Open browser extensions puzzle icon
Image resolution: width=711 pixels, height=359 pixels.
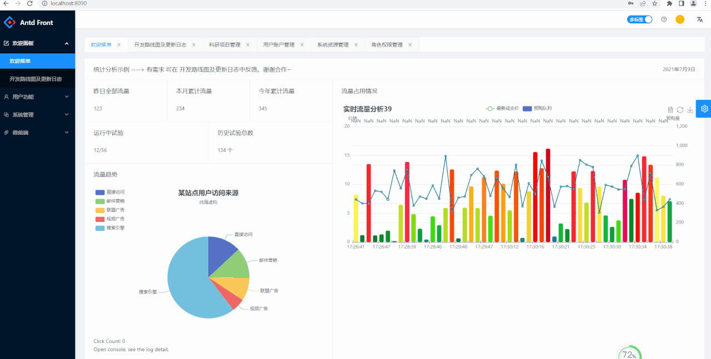[669, 3]
